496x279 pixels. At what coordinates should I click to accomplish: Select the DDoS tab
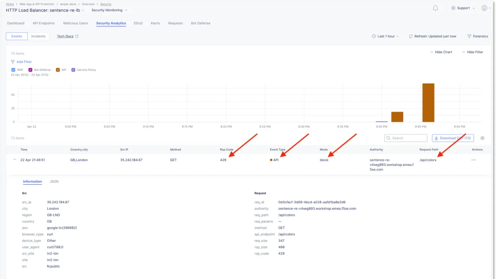coord(138,23)
